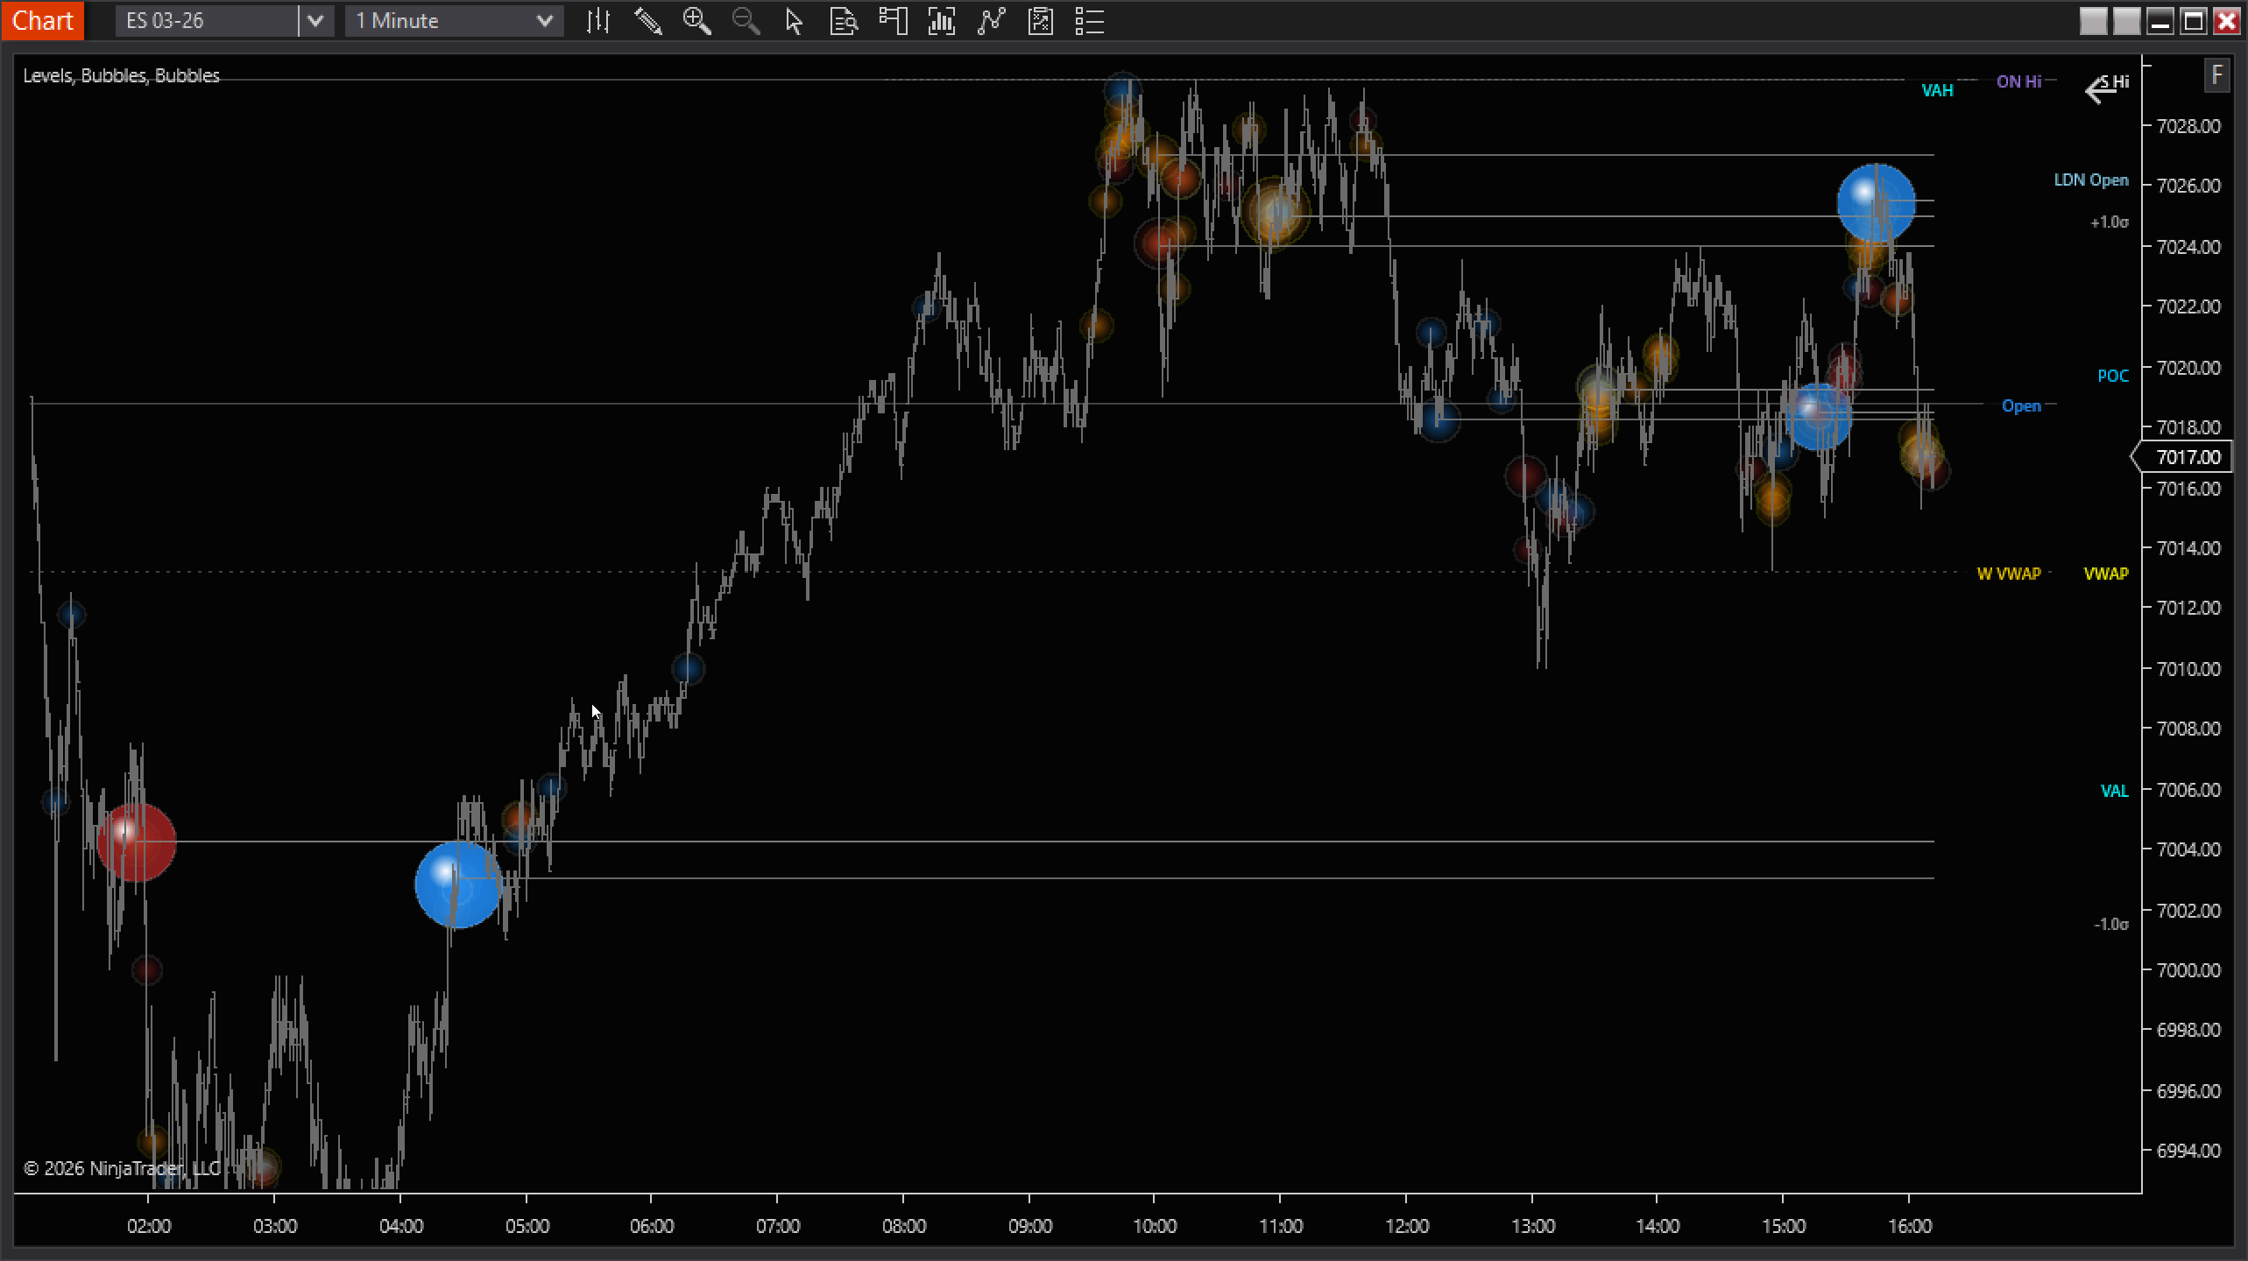This screenshot has height=1261, width=2248.
Task: Click the VAL level label
Action: (x=2114, y=791)
